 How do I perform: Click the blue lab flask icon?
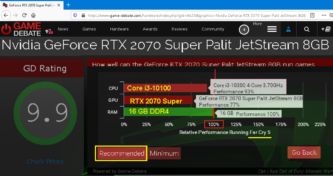click(x=288, y=29)
